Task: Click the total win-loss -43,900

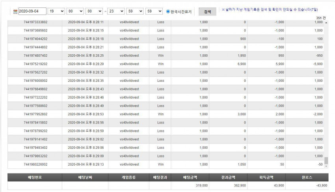Action: tap(322, 186)
